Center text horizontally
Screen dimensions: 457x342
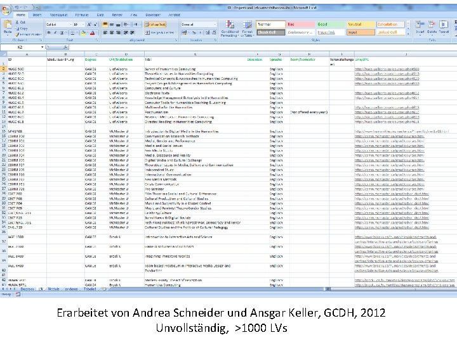(112, 32)
